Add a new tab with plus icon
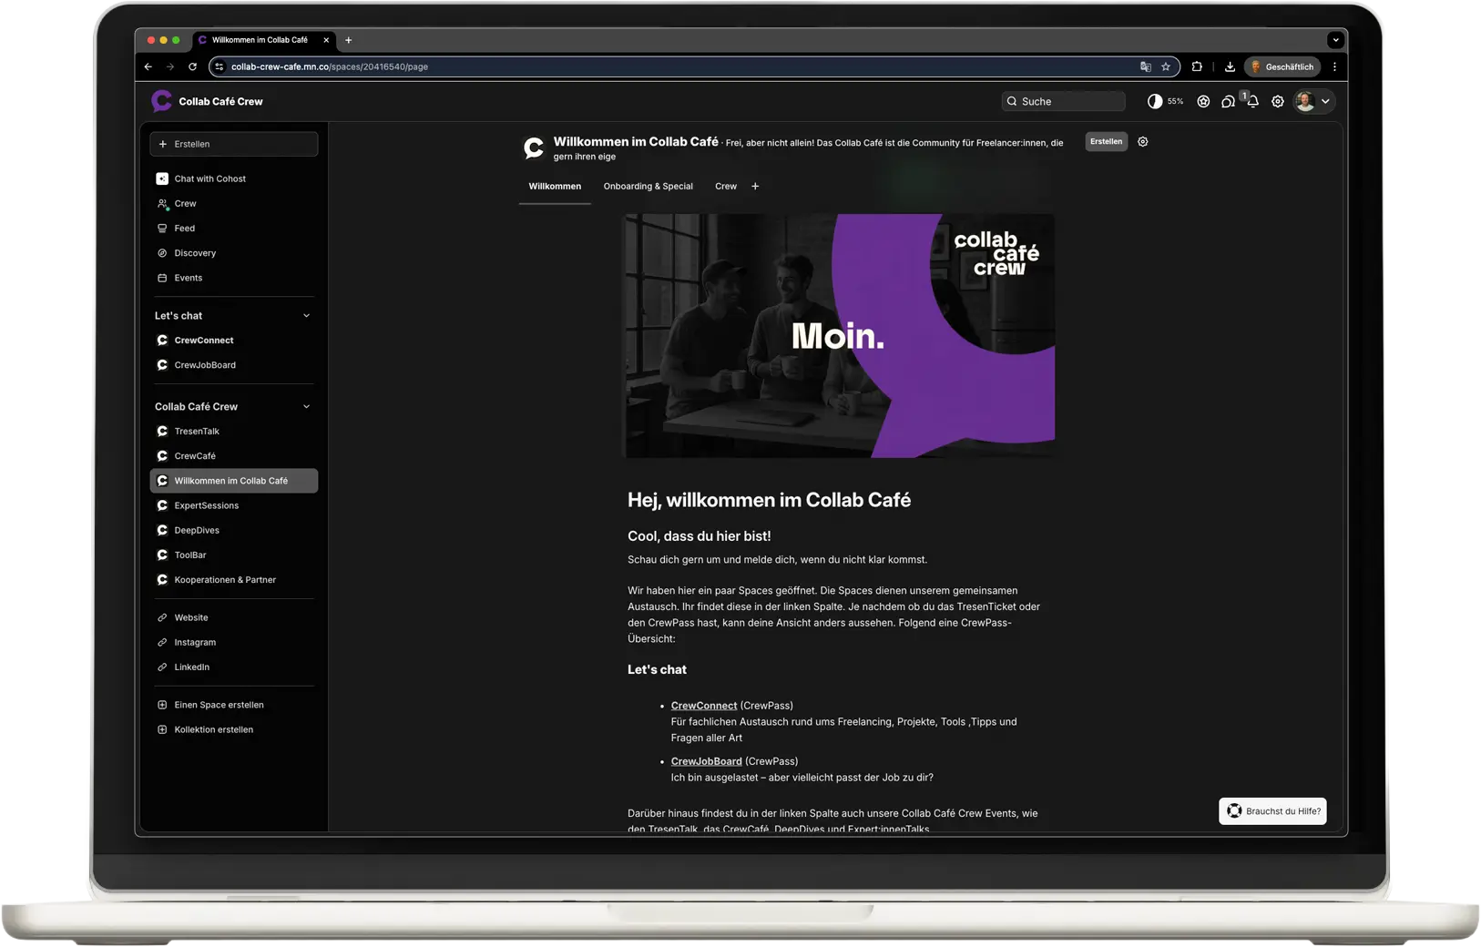Viewport: 1481px width, 947px height. point(755,187)
